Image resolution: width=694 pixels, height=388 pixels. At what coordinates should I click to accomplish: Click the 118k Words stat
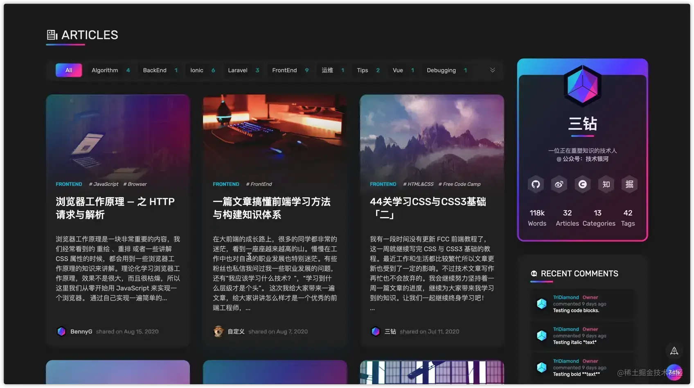(537, 218)
